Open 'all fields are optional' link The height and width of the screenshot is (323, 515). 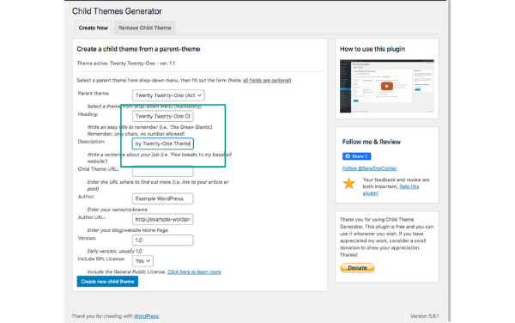click(x=267, y=81)
